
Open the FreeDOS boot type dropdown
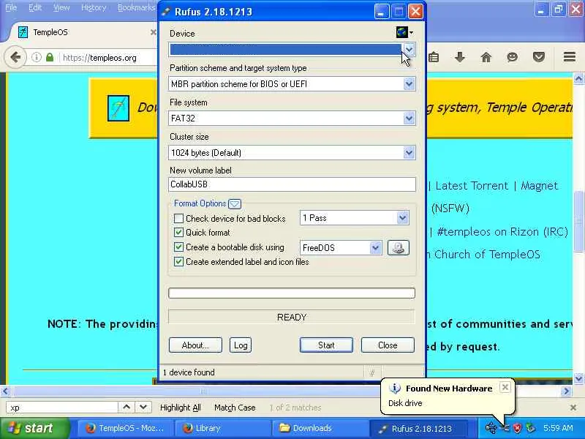(375, 247)
